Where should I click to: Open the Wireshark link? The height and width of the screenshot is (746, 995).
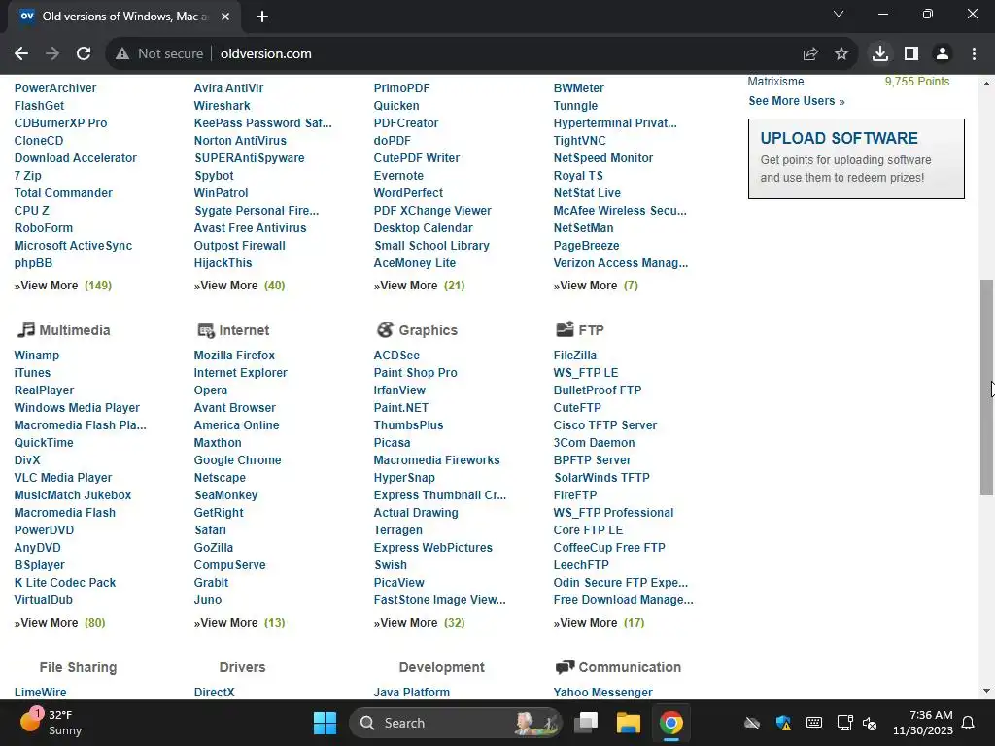point(223,105)
